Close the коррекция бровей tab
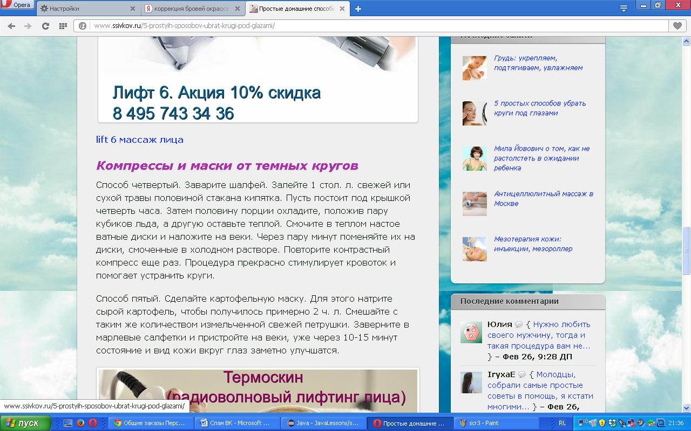 (x=236, y=9)
